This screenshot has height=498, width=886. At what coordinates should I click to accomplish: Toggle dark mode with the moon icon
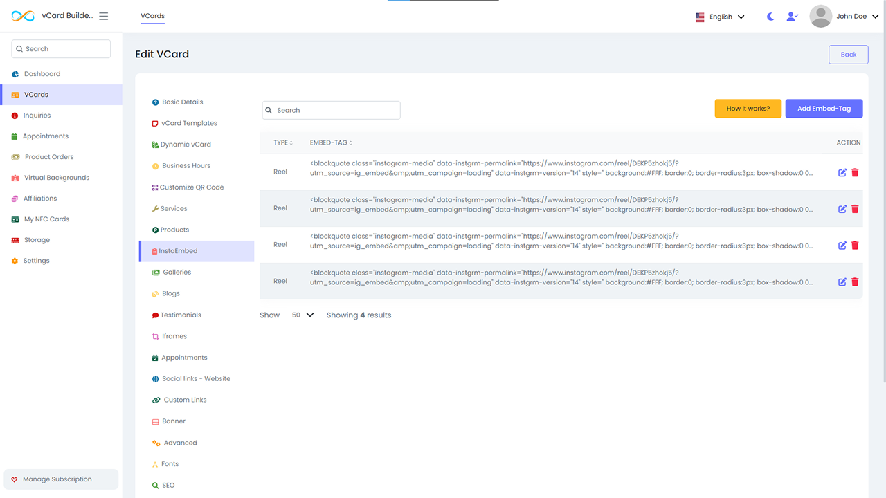point(770,17)
